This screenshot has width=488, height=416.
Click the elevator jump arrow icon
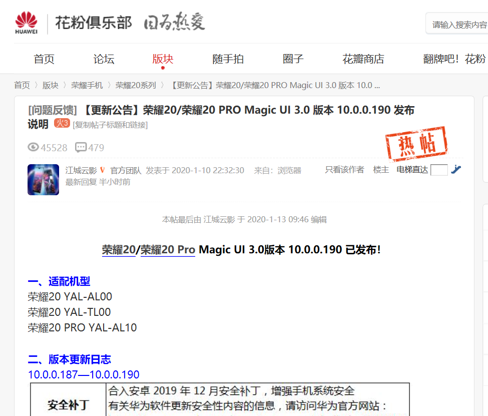point(456,169)
